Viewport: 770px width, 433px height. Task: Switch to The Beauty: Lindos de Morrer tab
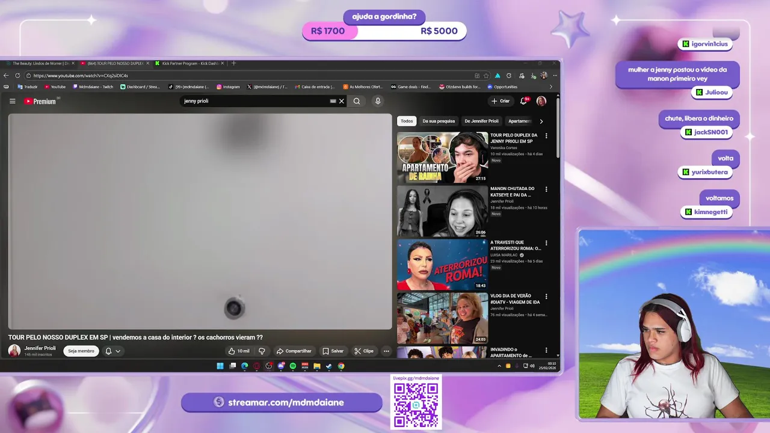(40, 63)
